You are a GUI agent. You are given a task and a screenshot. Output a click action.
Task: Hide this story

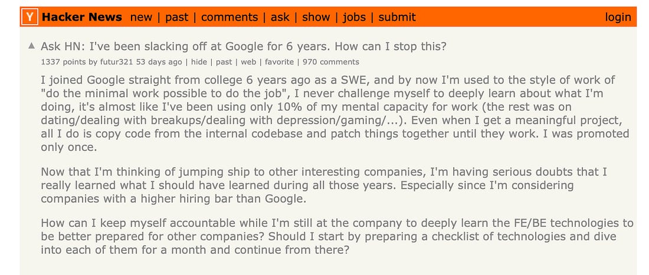199,62
